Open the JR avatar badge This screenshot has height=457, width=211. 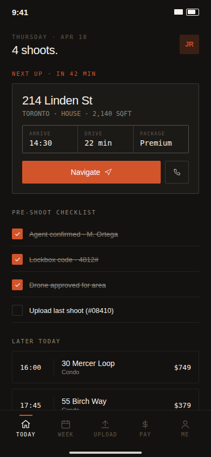[x=189, y=44]
